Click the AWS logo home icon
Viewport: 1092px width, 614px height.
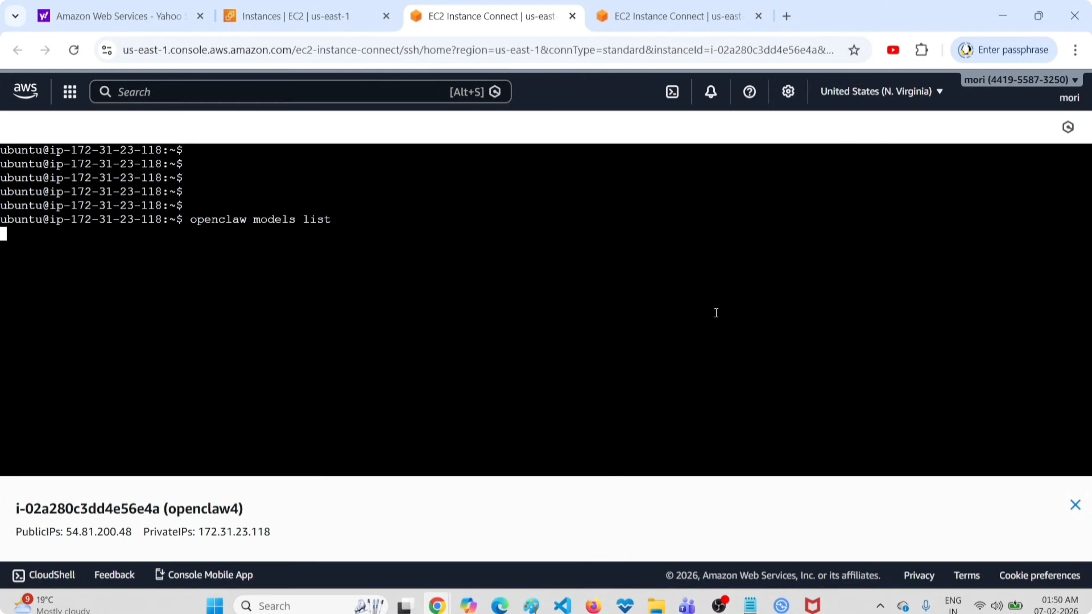(x=26, y=91)
